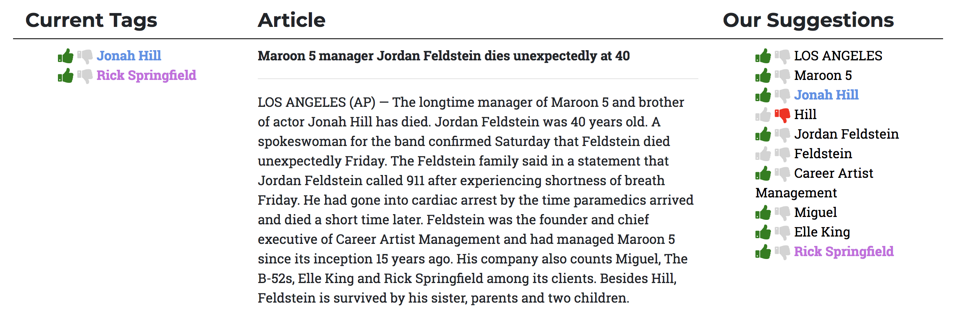This screenshot has width=970, height=323.
Task: Thumbs up Jonah Hill in Current Tags
Action: pyautogui.click(x=65, y=56)
